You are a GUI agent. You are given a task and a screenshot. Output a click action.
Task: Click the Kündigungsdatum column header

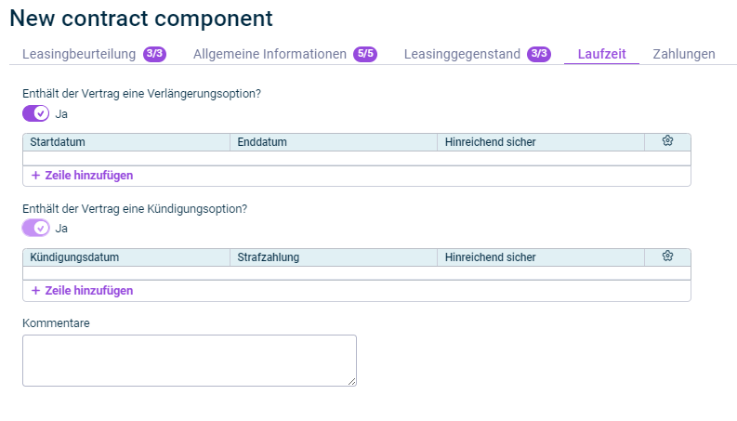pyautogui.click(x=126, y=257)
